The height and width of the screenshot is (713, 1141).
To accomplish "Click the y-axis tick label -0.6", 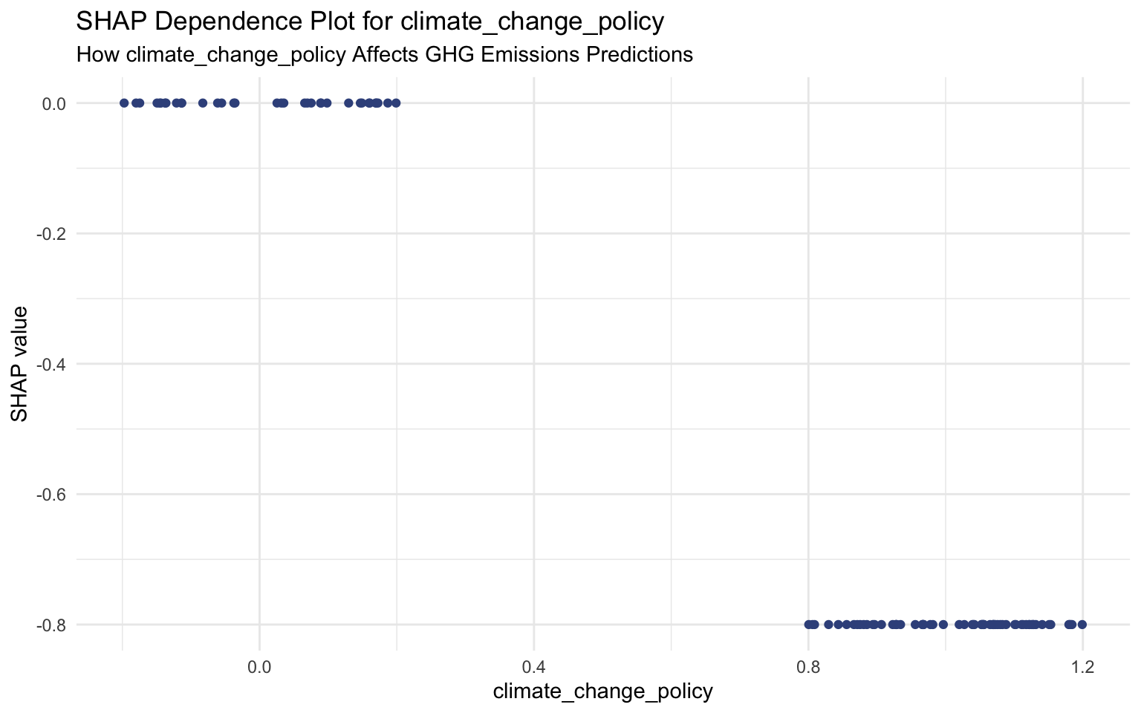I will 53,495.
